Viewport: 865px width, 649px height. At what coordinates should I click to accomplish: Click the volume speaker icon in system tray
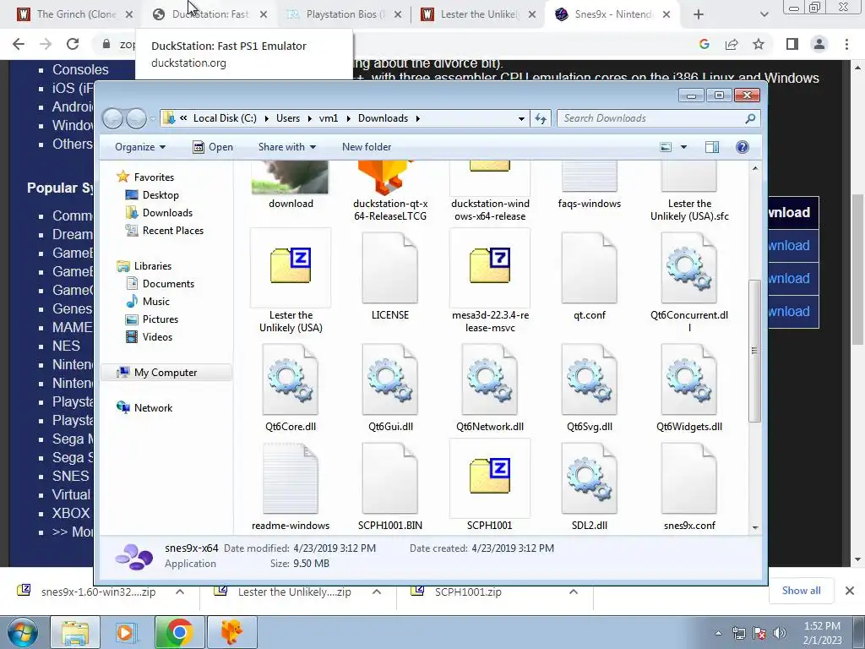pyautogui.click(x=779, y=633)
